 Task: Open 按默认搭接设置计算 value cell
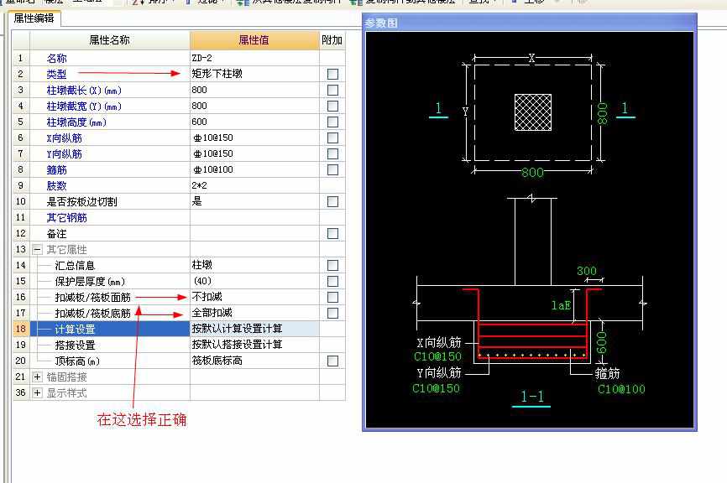254,345
